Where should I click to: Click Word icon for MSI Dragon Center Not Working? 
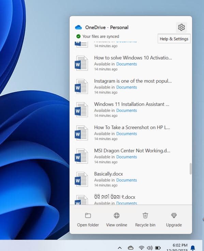81,156
